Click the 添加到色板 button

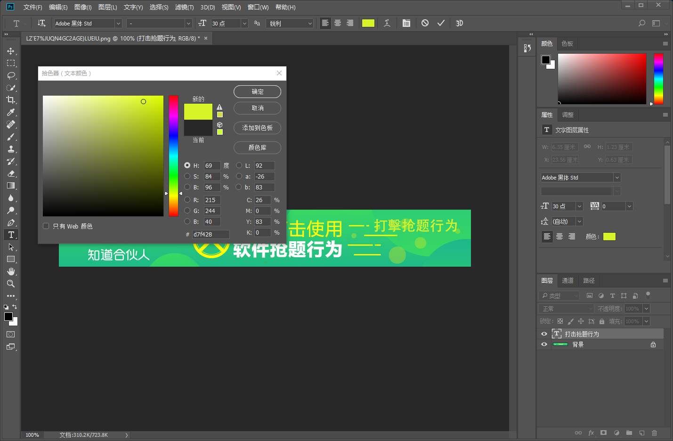click(257, 128)
